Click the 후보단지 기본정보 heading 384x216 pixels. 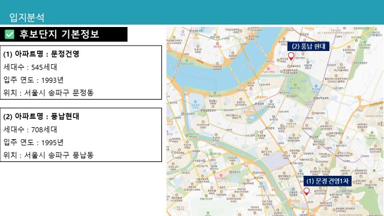coord(59,34)
